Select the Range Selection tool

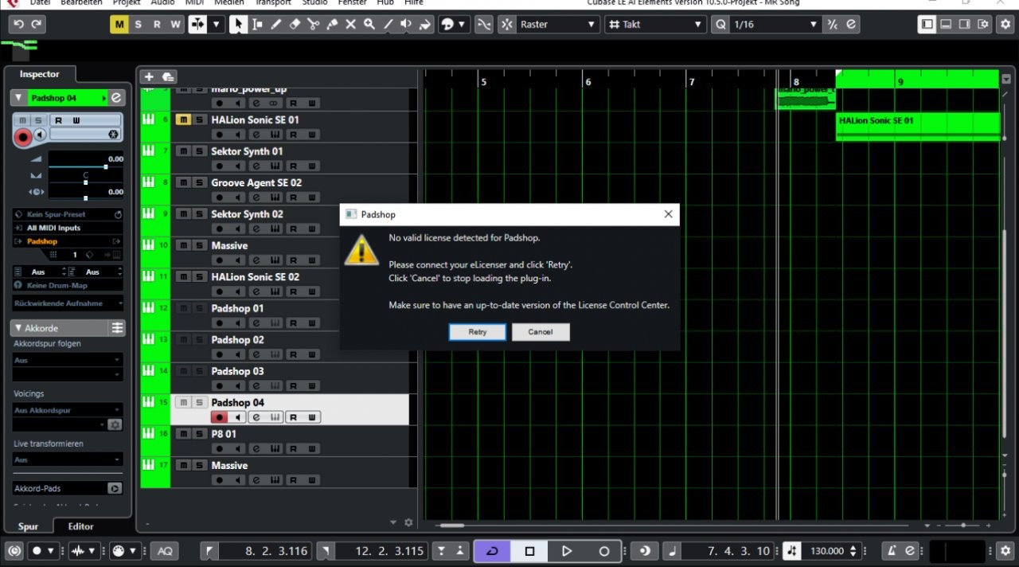pyautogui.click(x=257, y=25)
